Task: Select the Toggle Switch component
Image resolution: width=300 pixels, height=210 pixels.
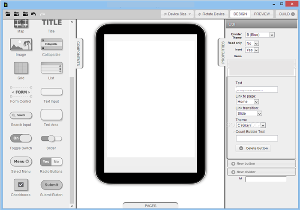Action: point(21,139)
